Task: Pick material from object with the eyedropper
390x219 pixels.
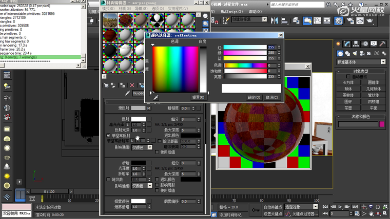Action: click(x=128, y=94)
